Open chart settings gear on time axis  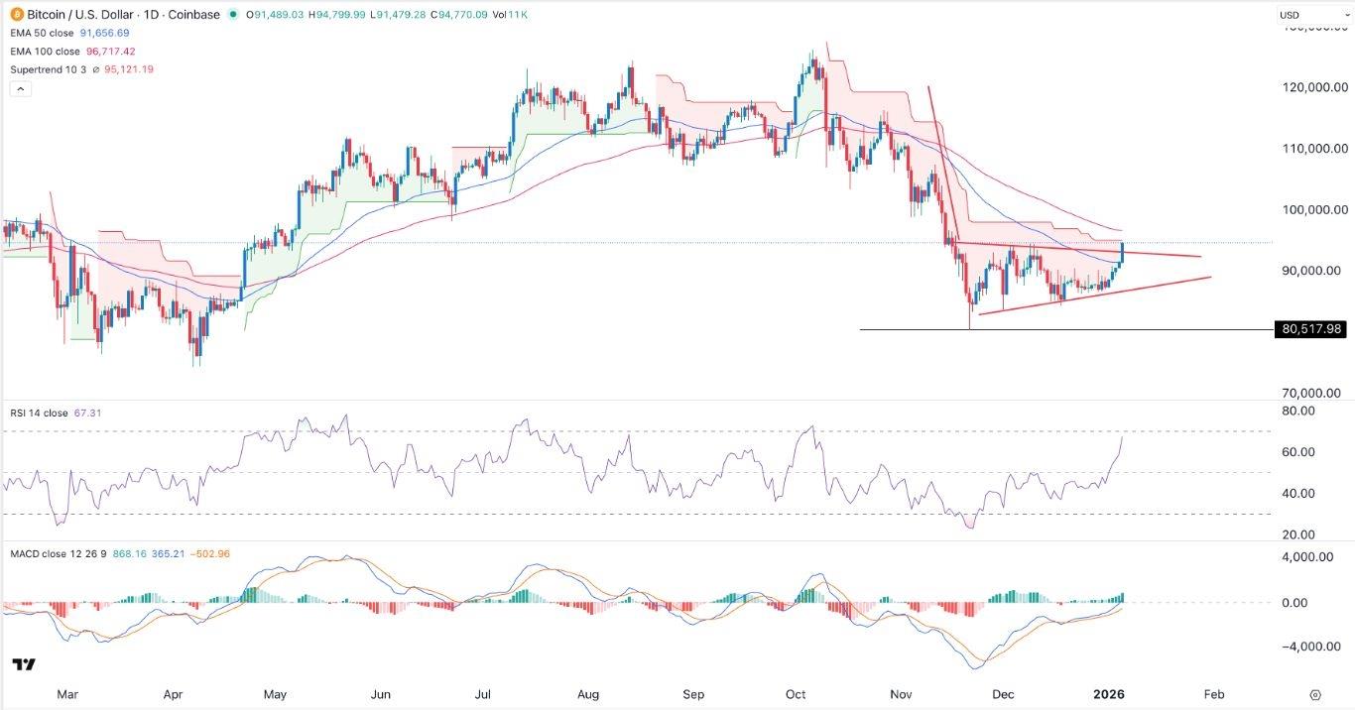point(1315,695)
